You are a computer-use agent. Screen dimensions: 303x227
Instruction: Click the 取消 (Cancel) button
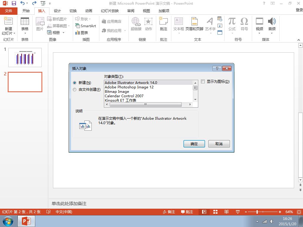(x=219, y=144)
